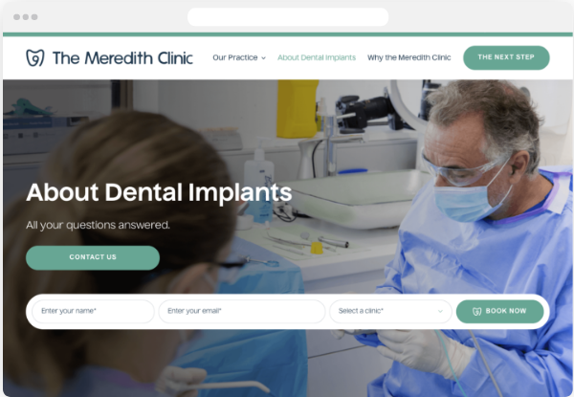Click The Meredith Clinic site title

122,58
